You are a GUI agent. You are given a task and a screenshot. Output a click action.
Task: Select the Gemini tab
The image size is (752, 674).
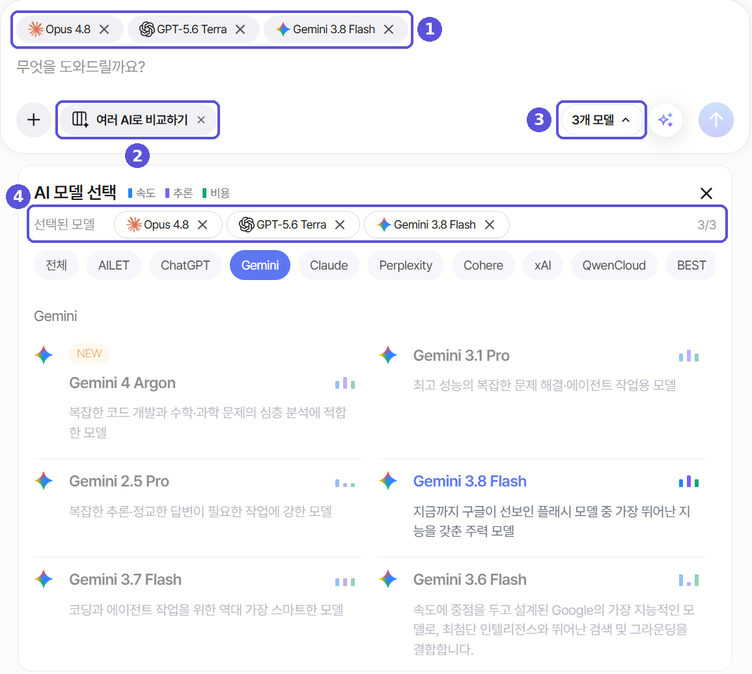click(x=260, y=265)
